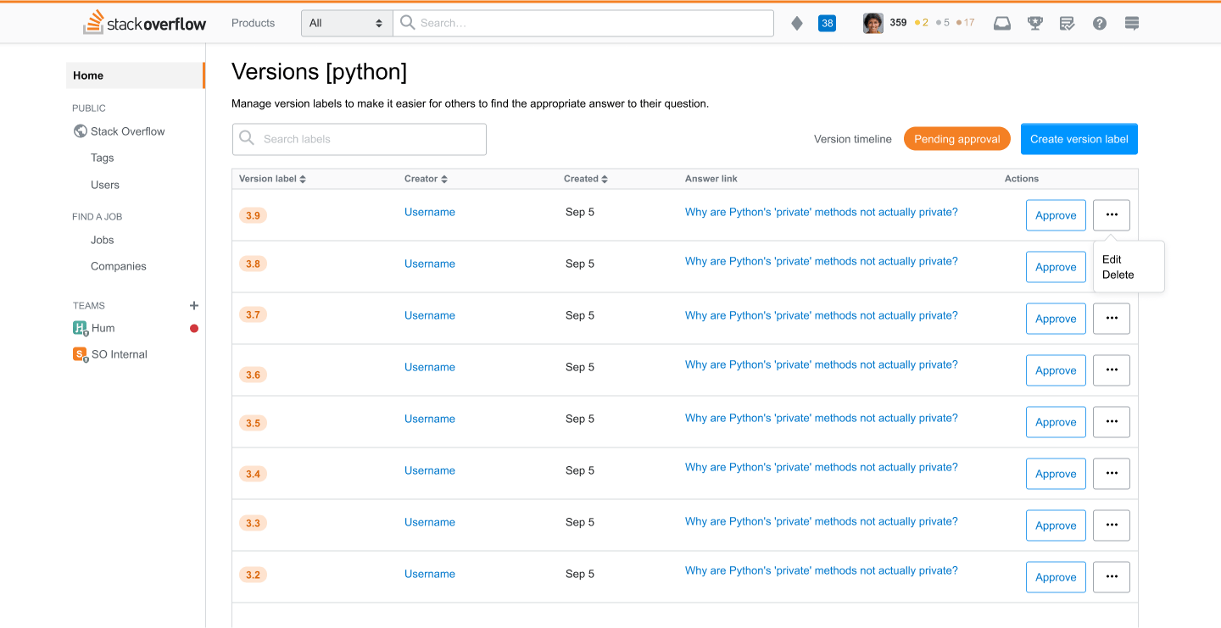Choose Edit from the popup menu
Image resolution: width=1221 pixels, height=628 pixels.
click(1112, 259)
